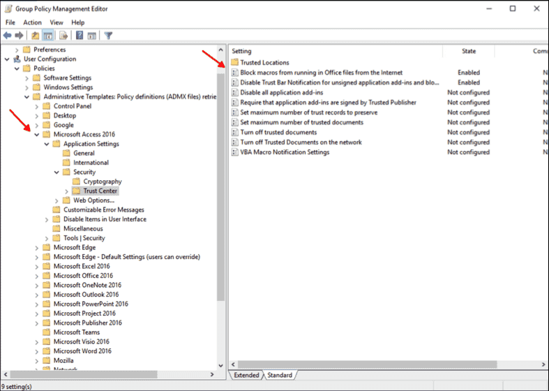
Task: Click the Up one level folder icon
Action: click(36, 36)
